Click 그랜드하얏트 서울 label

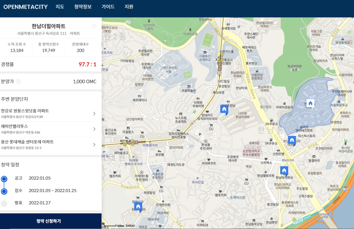169,69
